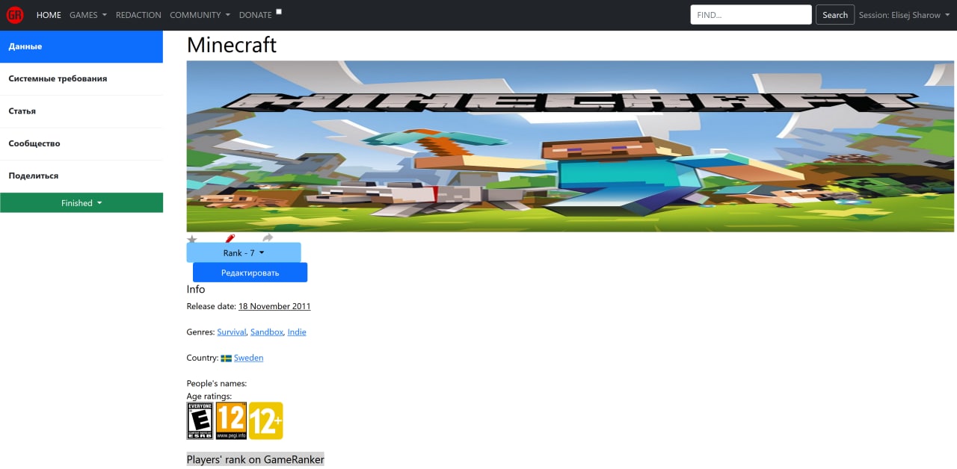
Task: Click the small white square beside DONATE
Action: click(x=279, y=11)
